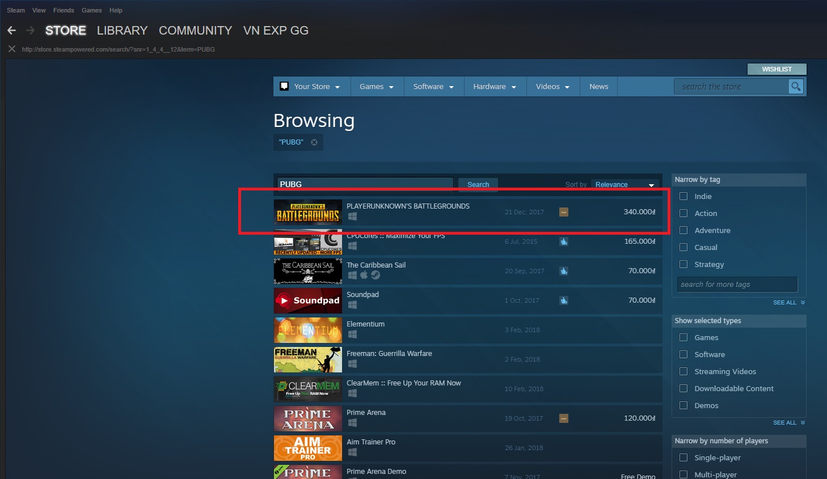Image resolution: width=827 pixels, height=479 pixels.
Task: Check the Action tag checkbox
Action: pos(683,213)
